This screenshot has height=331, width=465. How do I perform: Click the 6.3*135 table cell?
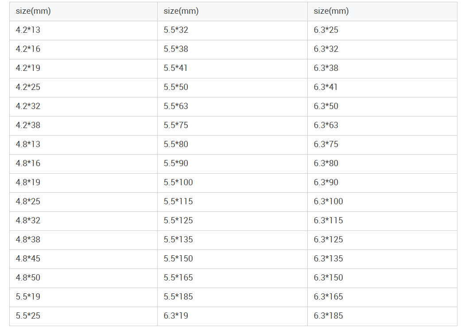tap(328, 259)
